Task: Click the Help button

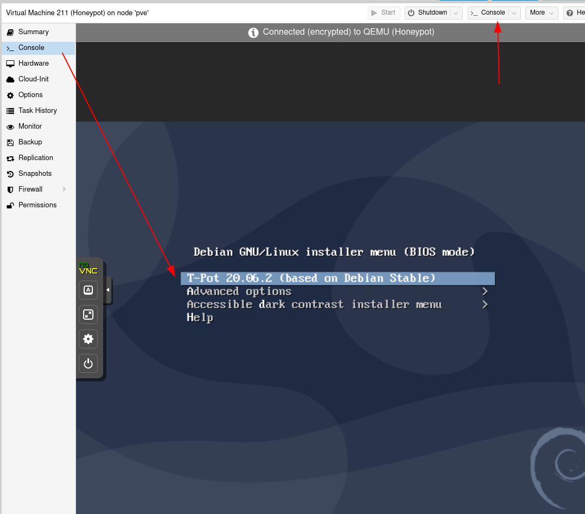Action: [x=575, y=12]
